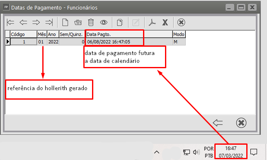Click the disabled edit pencil icon
267x160 pixels.
click(136, 22)
